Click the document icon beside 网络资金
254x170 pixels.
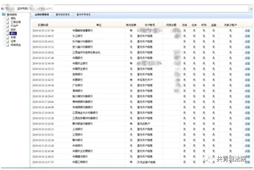(8, 45)
